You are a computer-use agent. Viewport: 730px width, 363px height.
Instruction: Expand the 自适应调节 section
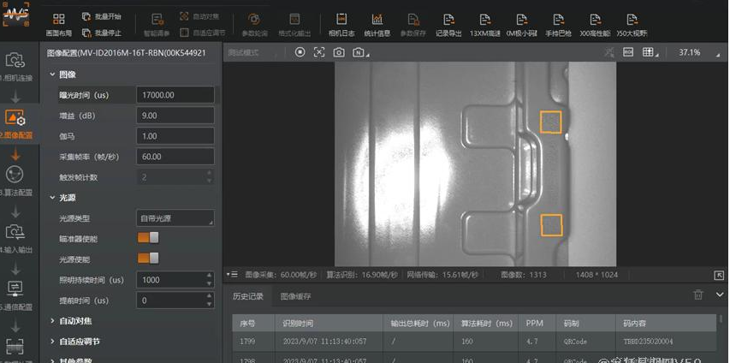(80, 341)
